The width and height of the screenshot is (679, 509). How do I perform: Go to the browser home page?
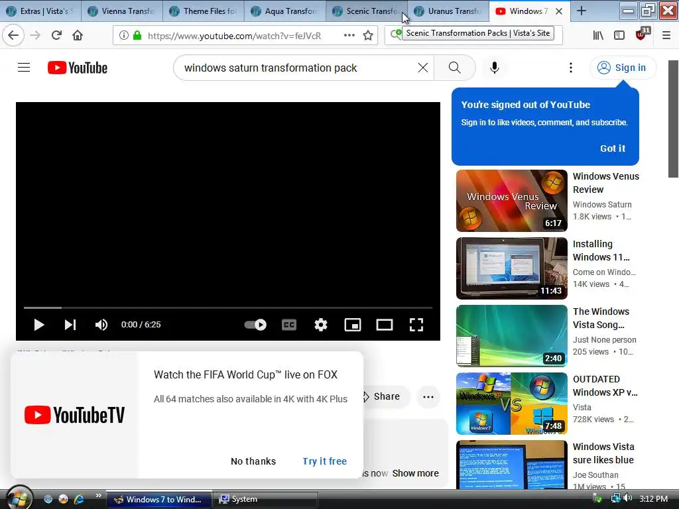coord(78,35)
